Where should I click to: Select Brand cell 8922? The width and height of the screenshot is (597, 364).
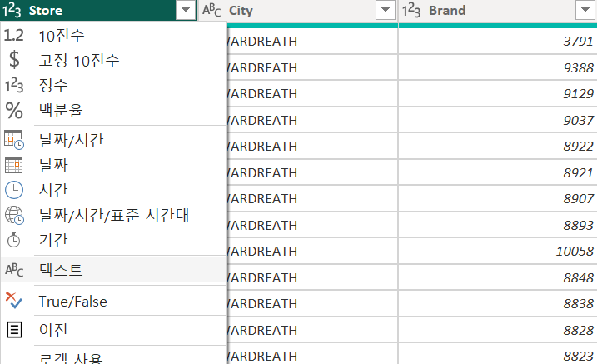click(x=497, y=147)
